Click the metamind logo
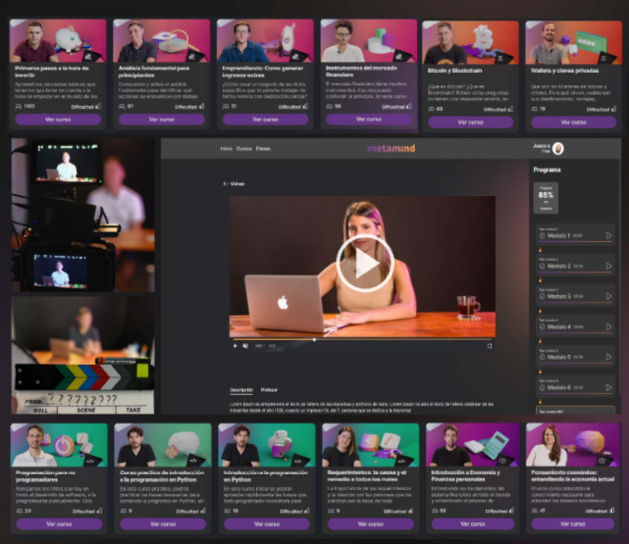The height and width of the screenshot is (544, 629). 391,149
